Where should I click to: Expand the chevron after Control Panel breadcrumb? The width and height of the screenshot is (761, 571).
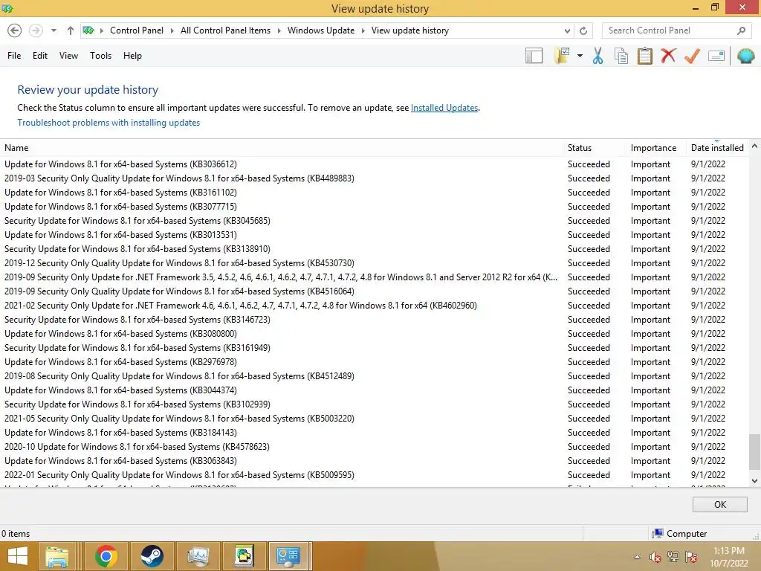click(172, 30)
